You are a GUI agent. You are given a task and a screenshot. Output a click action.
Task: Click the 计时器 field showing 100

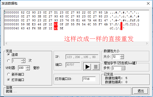click(22, 68)
